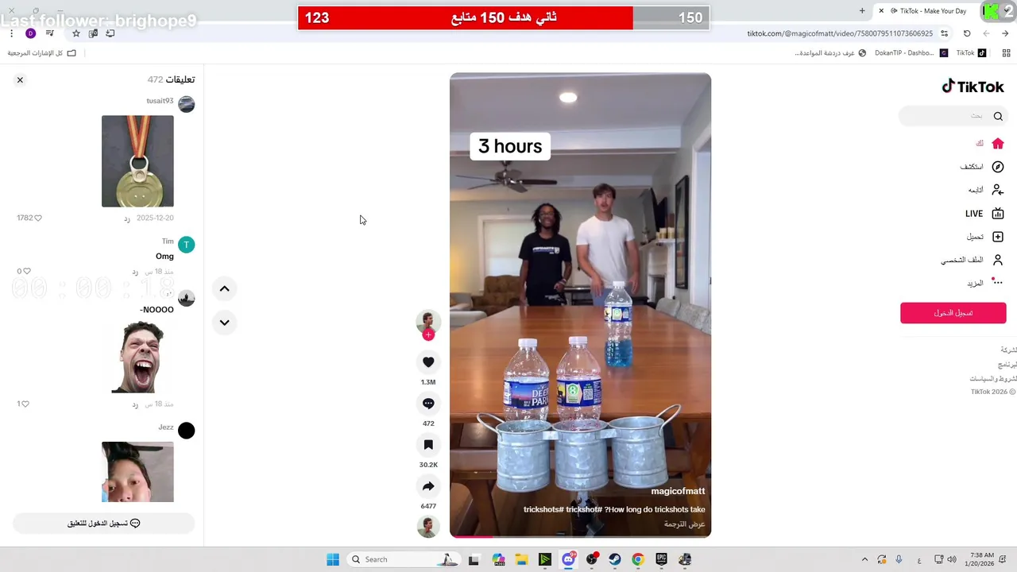
Task: Follow creator with the red plus badge
Action: coord(428,335)
